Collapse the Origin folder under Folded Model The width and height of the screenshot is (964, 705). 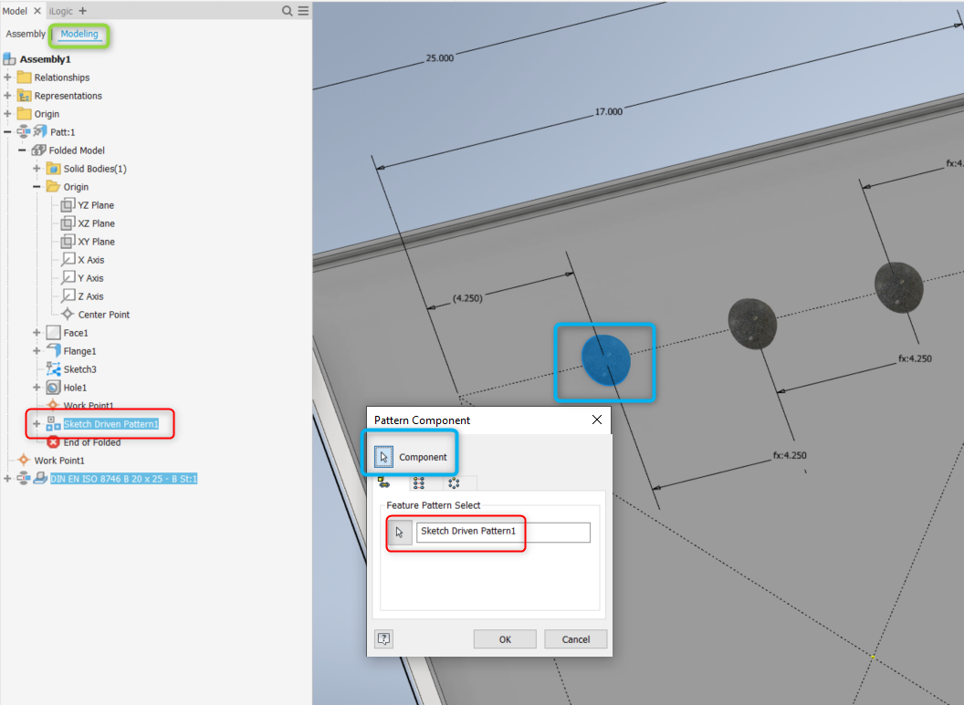[x=37, y=187]
